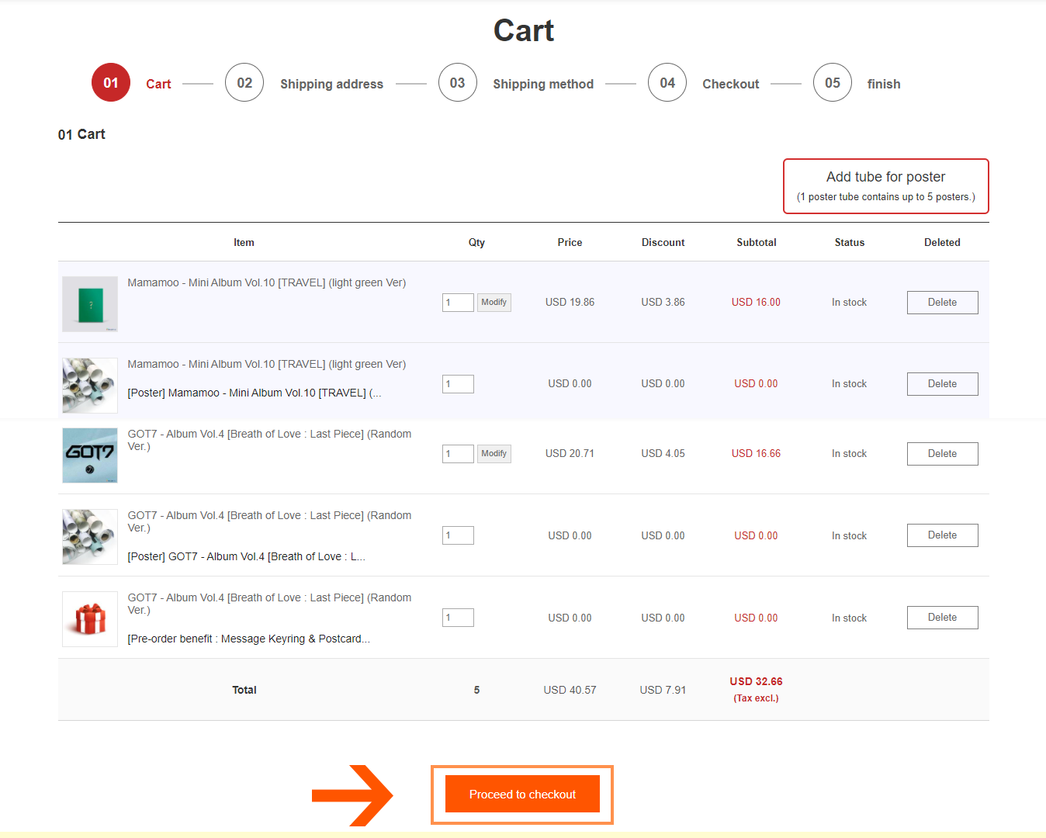Open the Shipping address step label
Screen dimensions: 1046x838
tap(331, 84)
